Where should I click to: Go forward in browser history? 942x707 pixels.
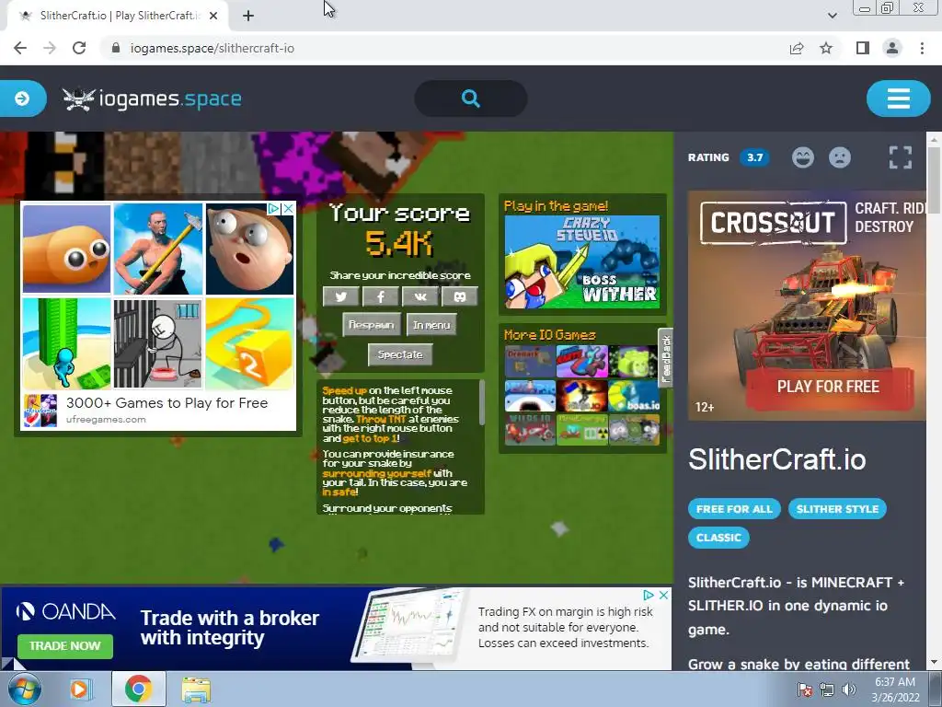pos(50,48)
